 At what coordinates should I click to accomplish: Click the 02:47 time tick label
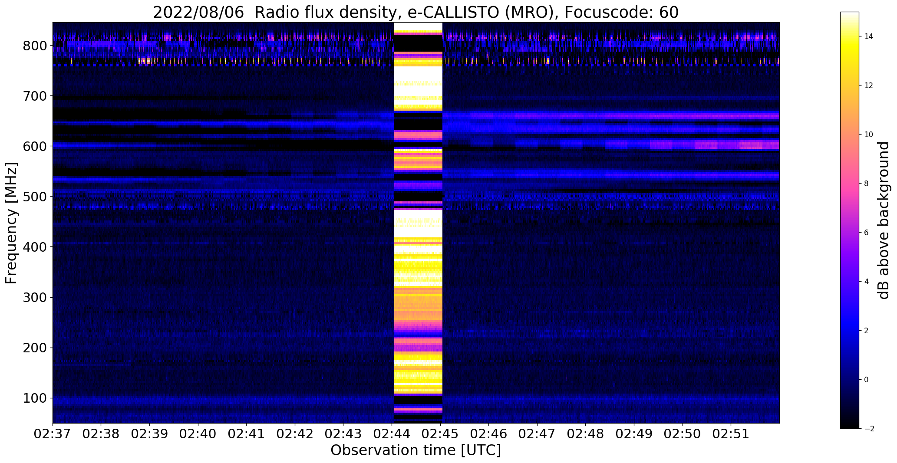[538, 434]
